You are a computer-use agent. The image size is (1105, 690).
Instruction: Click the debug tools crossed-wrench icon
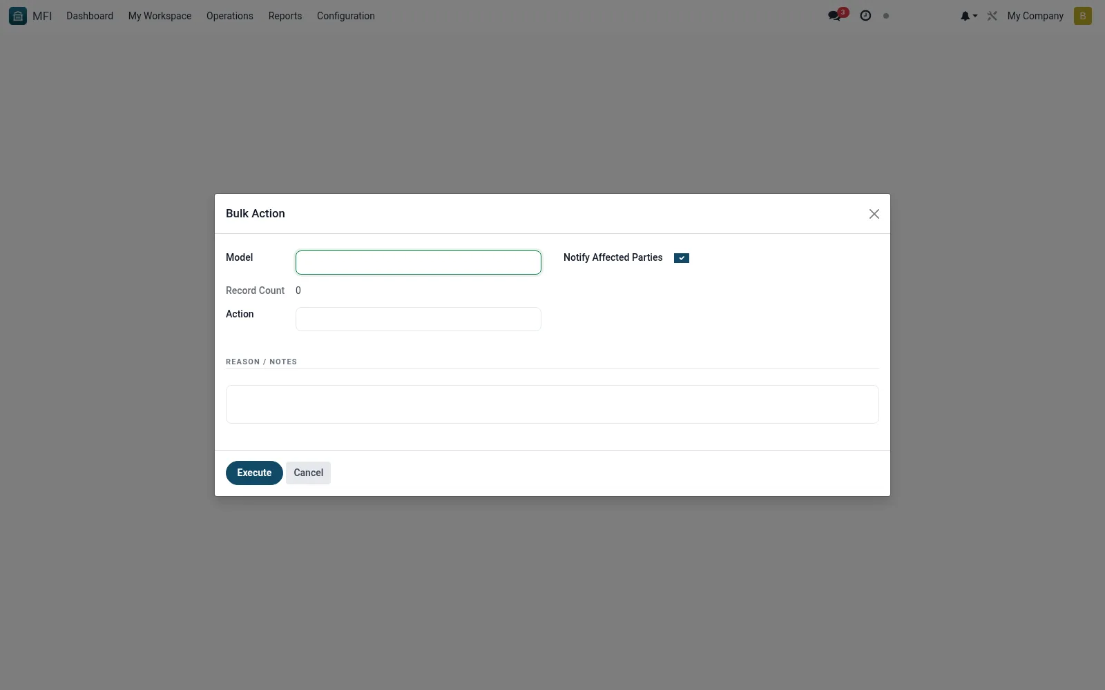[x=992, y=16]
